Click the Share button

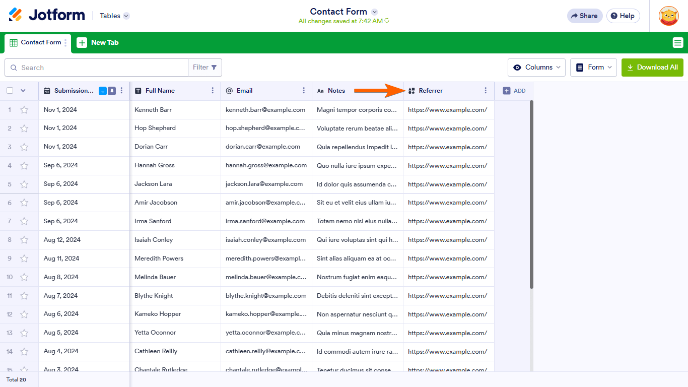pyautogui.click(x=584, y=16)
